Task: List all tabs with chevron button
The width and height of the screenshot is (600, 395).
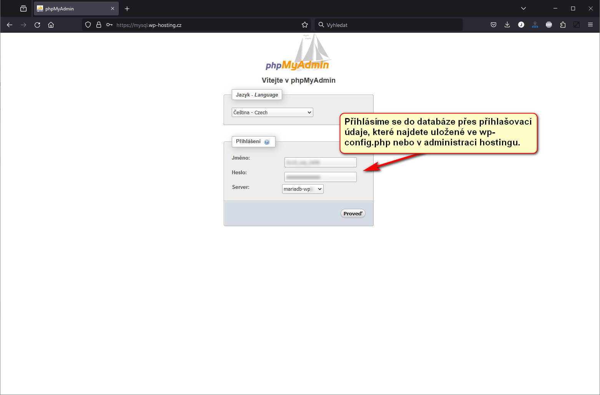Action: point(523,8)
